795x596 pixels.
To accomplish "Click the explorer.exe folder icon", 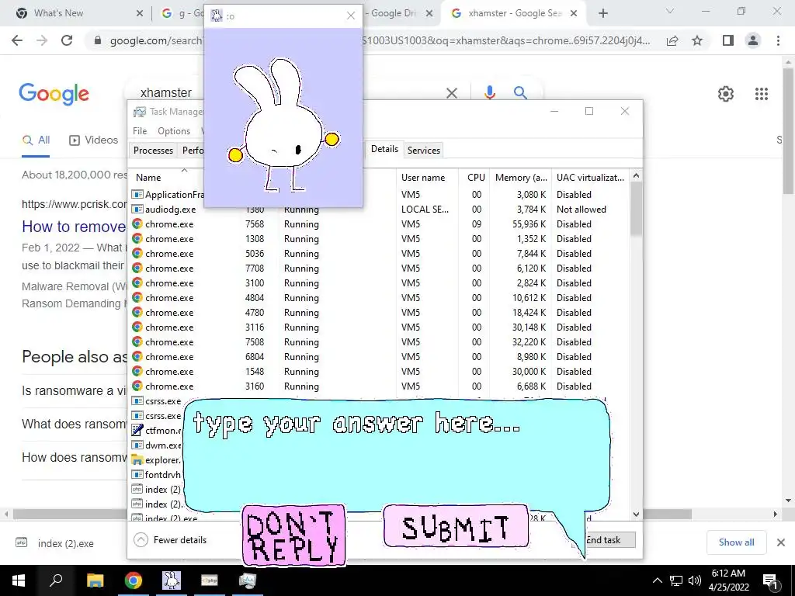I will pos(137,459).
